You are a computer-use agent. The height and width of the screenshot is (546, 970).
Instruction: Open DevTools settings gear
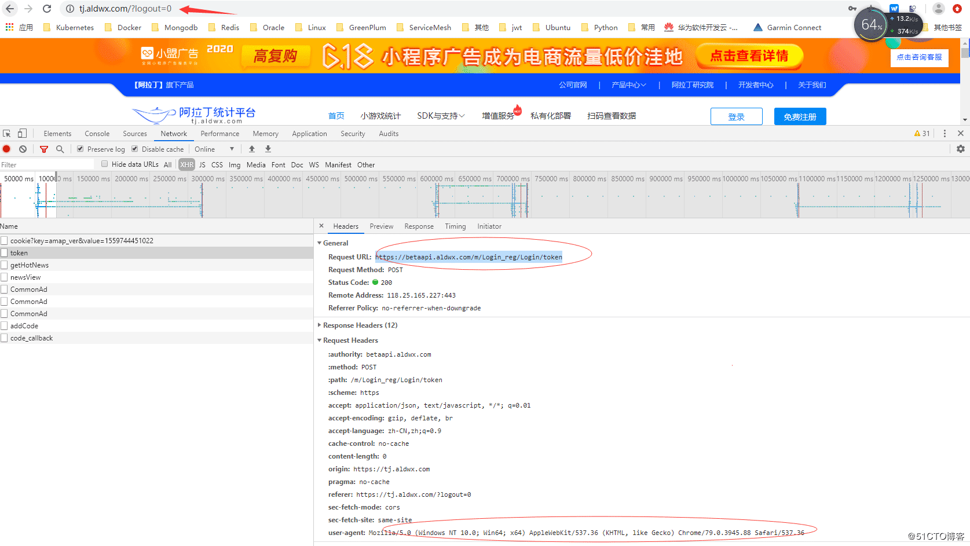pos(961,149)
